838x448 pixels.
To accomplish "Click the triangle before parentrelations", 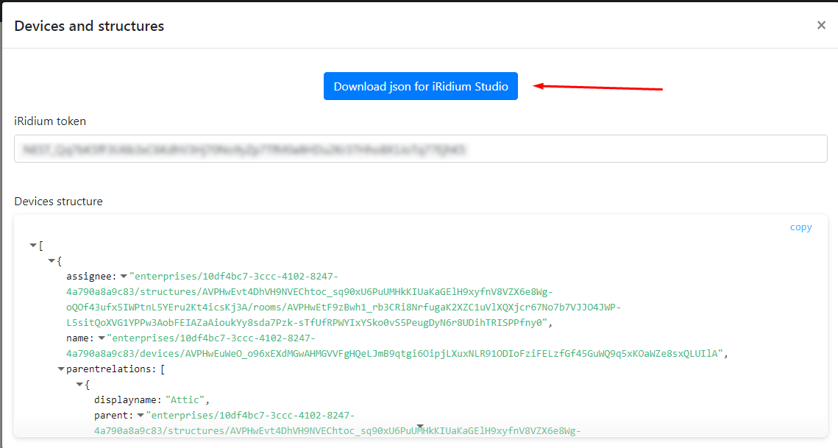I will point(60,369).
